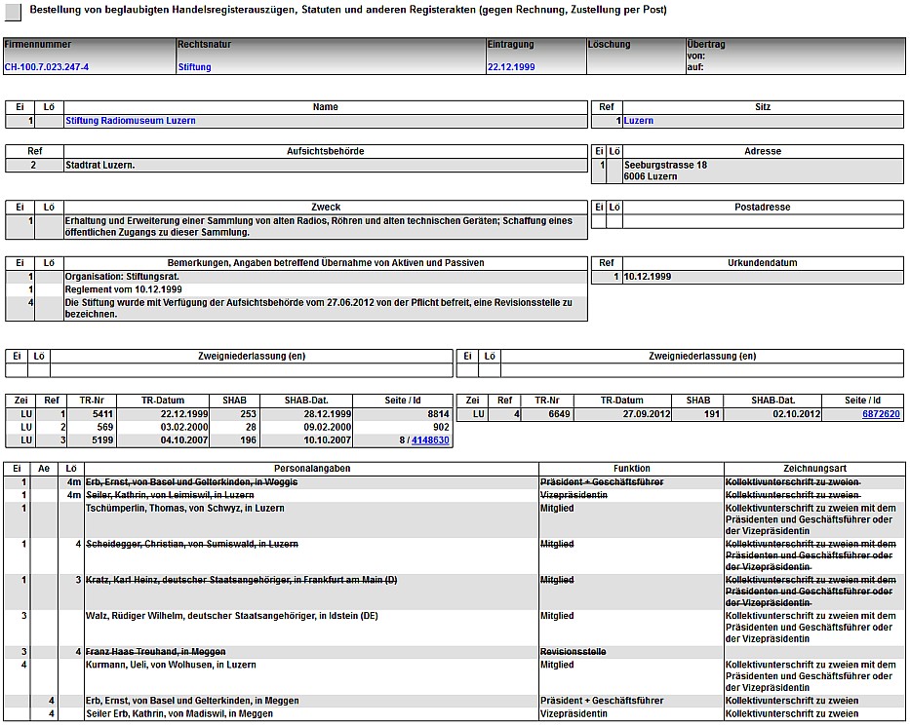Image resolution: width=910 pixels, height=726 pixels.
Task: Open SHAB link 4148630
Action: [430, 440]
